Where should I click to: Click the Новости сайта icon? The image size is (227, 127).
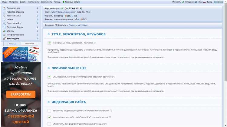pos(4,16)
